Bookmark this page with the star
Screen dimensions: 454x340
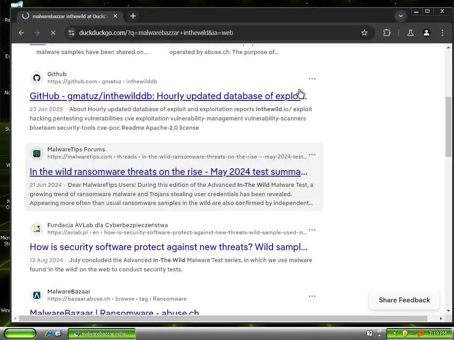click(364, 33)
